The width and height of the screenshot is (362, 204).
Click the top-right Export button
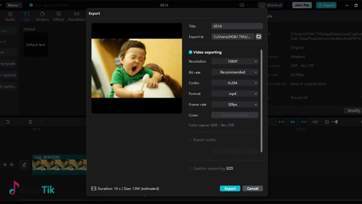[x=326, y=5]
